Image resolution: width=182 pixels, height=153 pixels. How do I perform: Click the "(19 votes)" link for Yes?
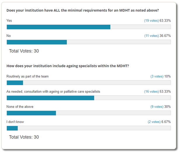[151, 21]
